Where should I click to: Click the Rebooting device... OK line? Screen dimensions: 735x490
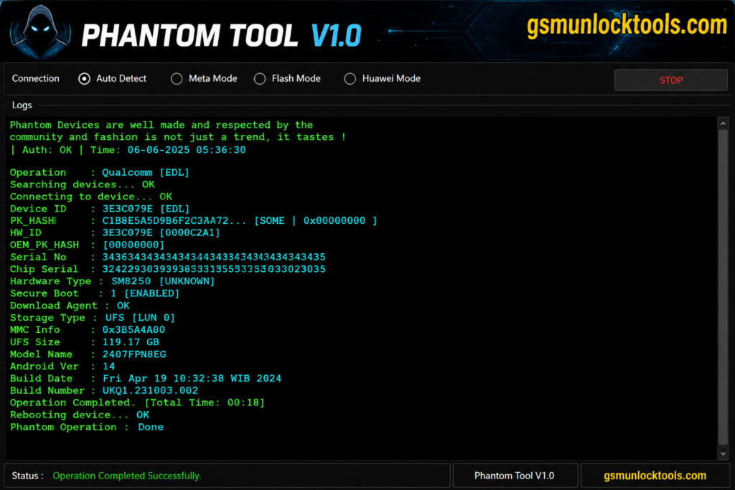click(x=80, y=415)
